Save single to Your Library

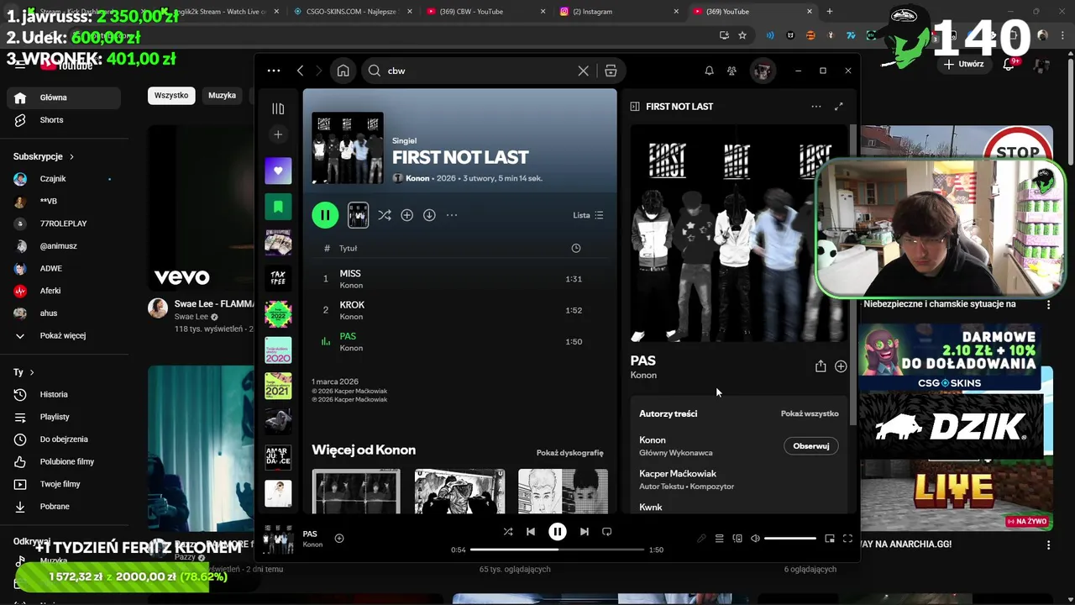click(x=406, y=215)
